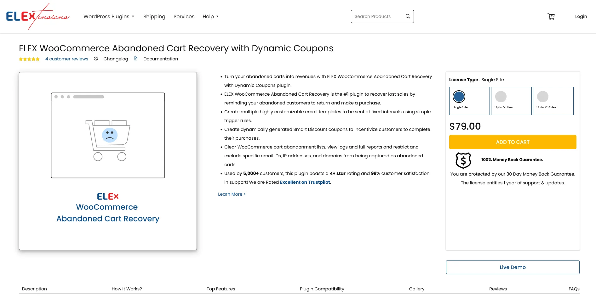Expand the WordPress Plugins dropdown menu
The image size is (596, 297).
coord(109,16)
